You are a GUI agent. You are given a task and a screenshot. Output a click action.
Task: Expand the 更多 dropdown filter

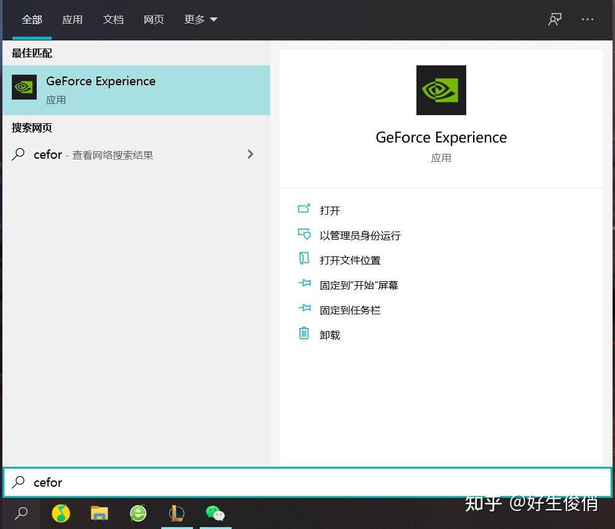(x=200, y=19)
